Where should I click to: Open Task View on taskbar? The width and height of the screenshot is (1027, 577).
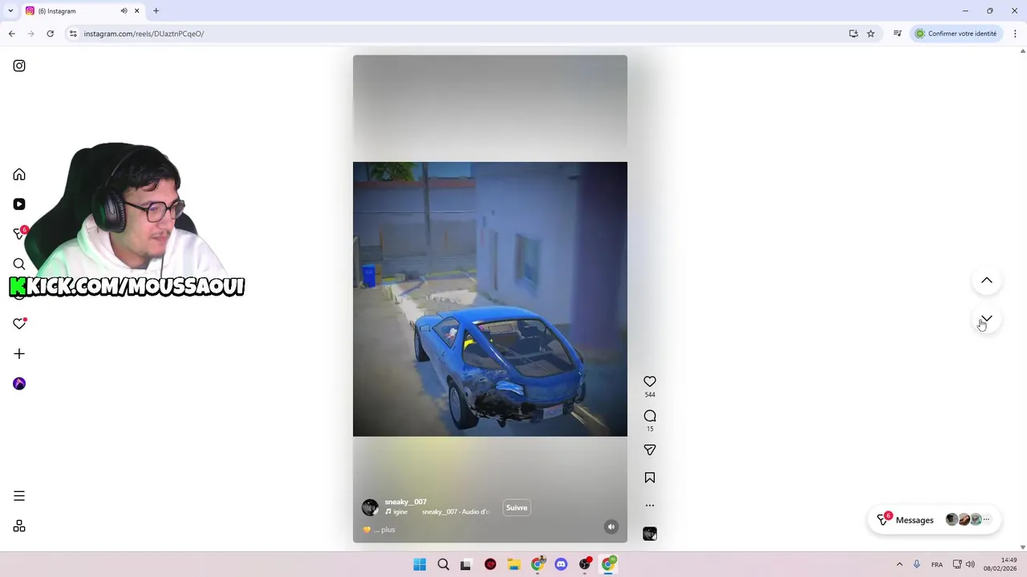466,565
